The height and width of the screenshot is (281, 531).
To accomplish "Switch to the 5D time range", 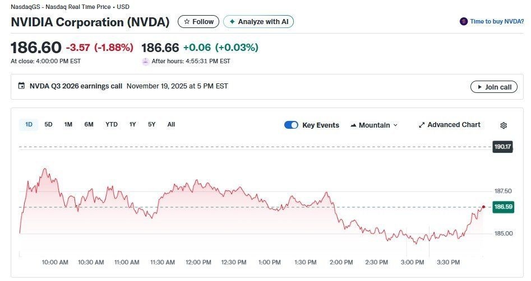I will [x=48, y=125].
